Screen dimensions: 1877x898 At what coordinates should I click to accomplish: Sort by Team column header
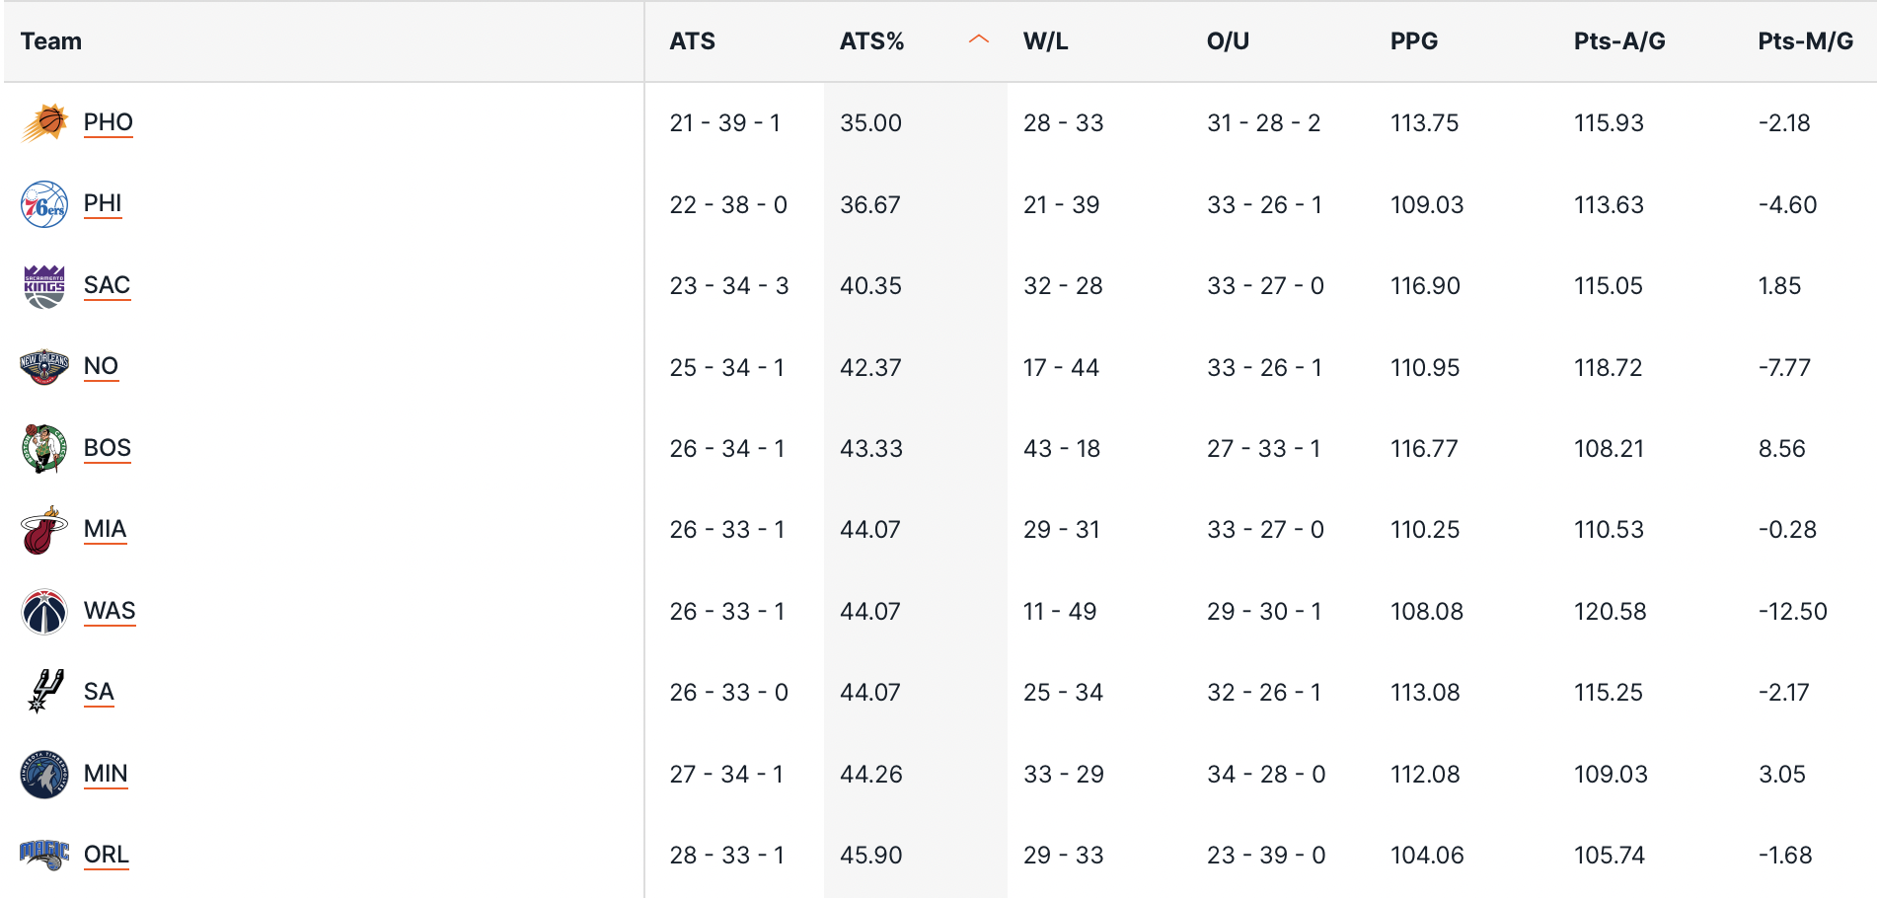(51, 41)
